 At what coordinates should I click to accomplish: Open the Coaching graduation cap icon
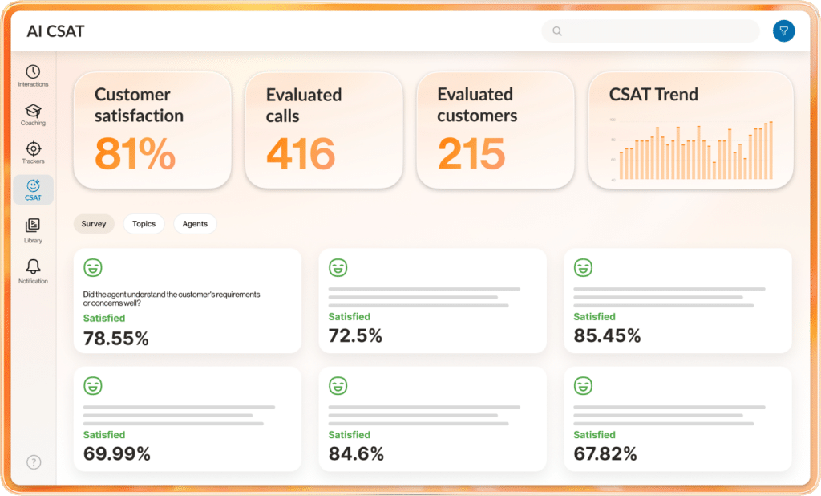[33, 112]
